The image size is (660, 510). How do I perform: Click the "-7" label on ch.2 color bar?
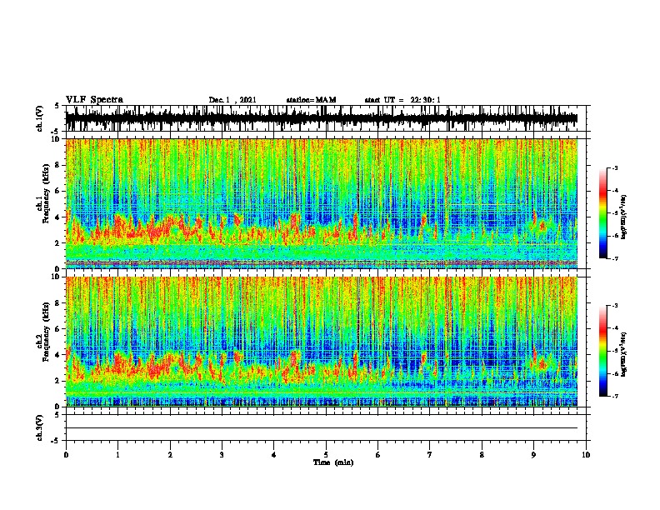click(615, 396)
